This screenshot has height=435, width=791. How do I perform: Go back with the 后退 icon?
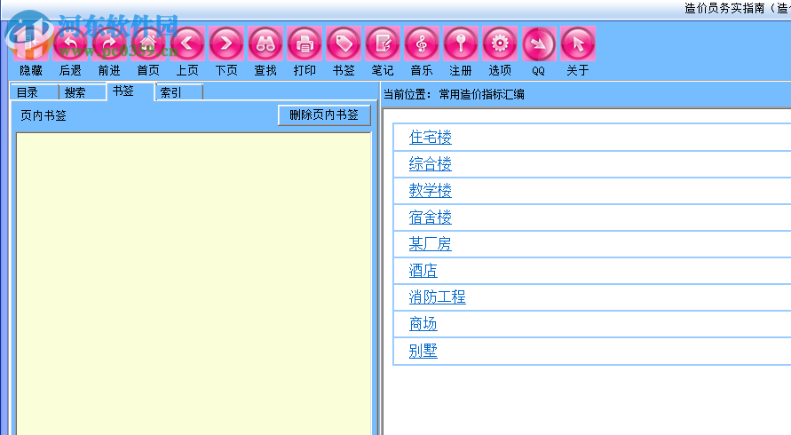(70, 43)
